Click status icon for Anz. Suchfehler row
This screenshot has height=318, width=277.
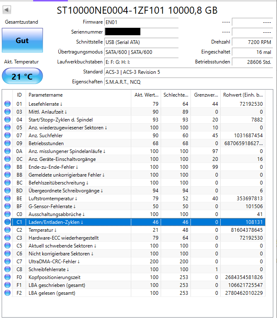pyautogui.click(x=7, y=135)
